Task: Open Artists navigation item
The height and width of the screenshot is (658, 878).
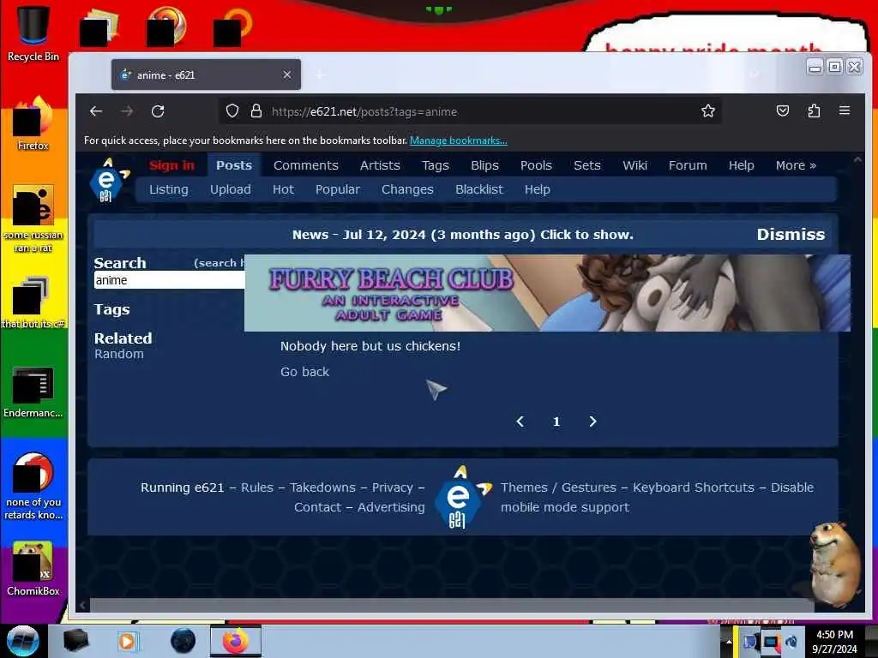Action: pos(380,165)
